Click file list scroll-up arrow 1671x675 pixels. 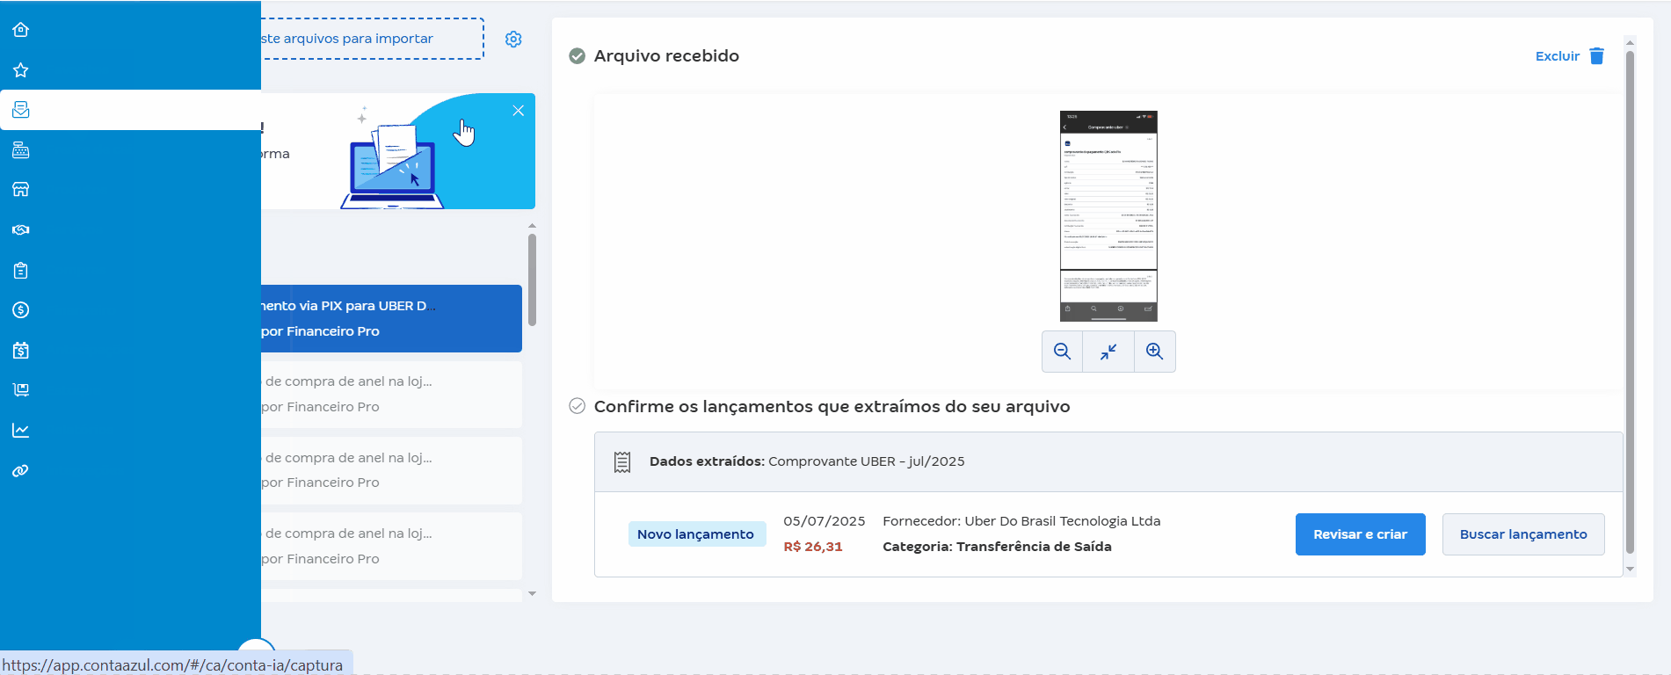[x=532, y=226]
